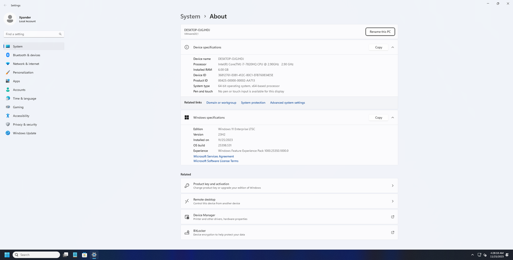Collapse the Windows specifications section
Viewport: 513px width, 260px height.
point(393,117)
